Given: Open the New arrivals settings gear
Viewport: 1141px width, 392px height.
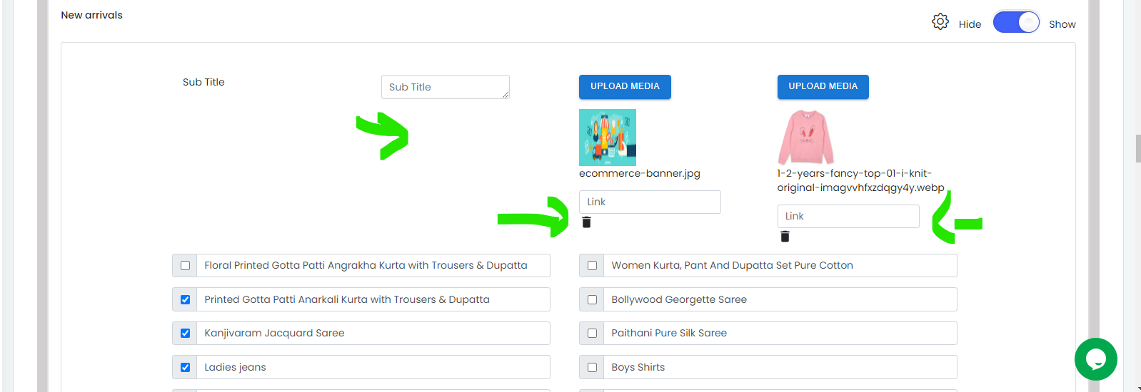Looking at the screenshot, I should pos(940,21).
